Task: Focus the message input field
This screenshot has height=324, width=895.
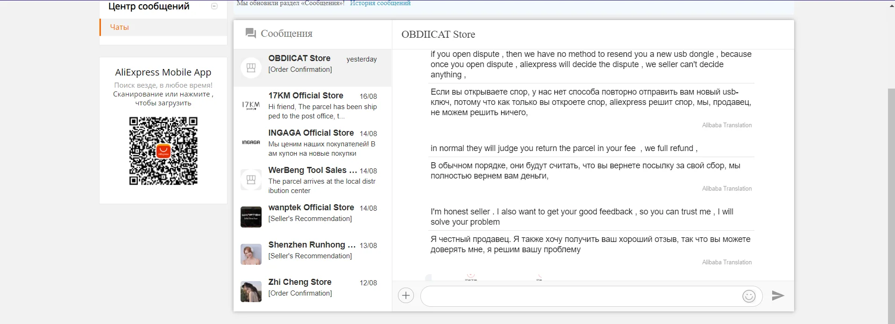Action: coord(582,296)
